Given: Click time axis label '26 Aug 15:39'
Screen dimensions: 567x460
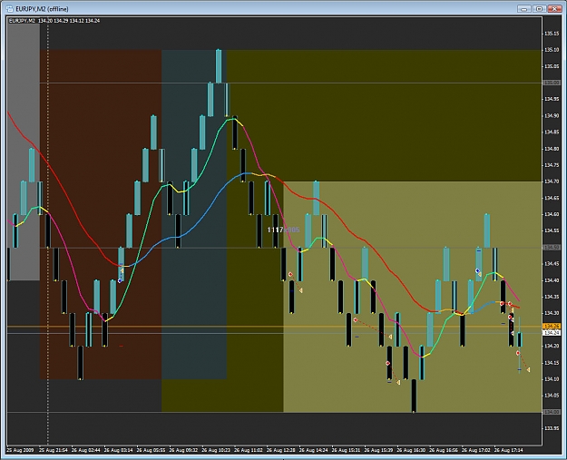Looking at the screenshot, I should 378,450.
